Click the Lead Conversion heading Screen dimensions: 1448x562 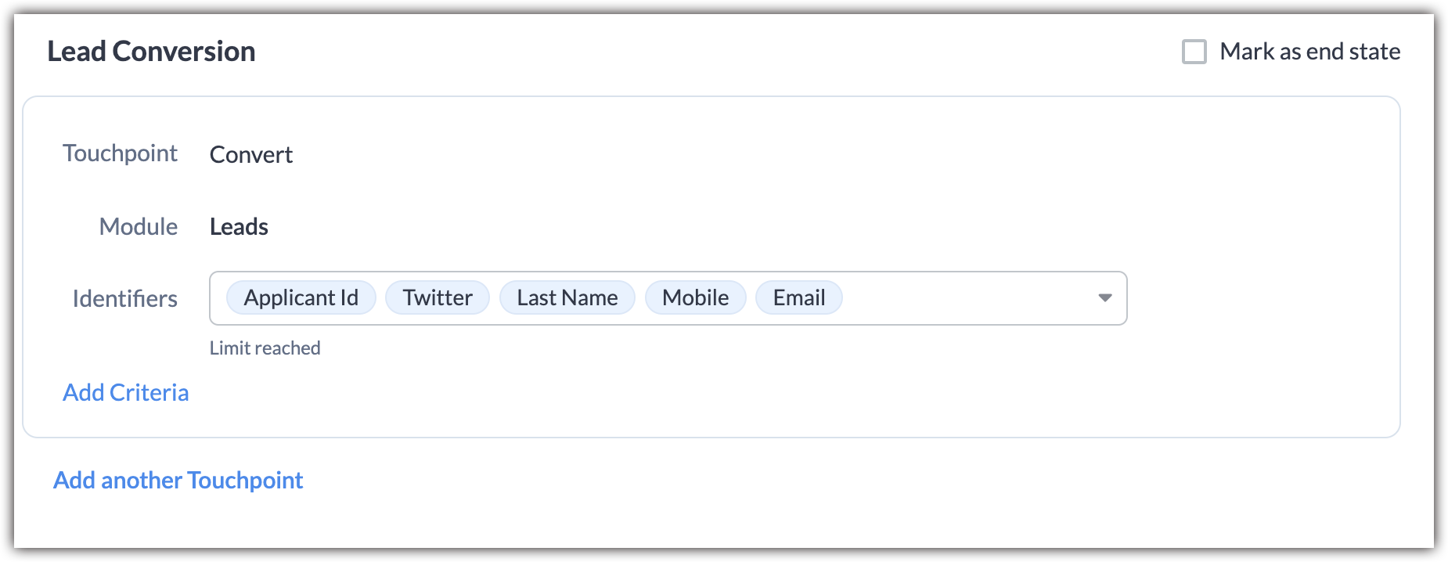tap(151, 52)
